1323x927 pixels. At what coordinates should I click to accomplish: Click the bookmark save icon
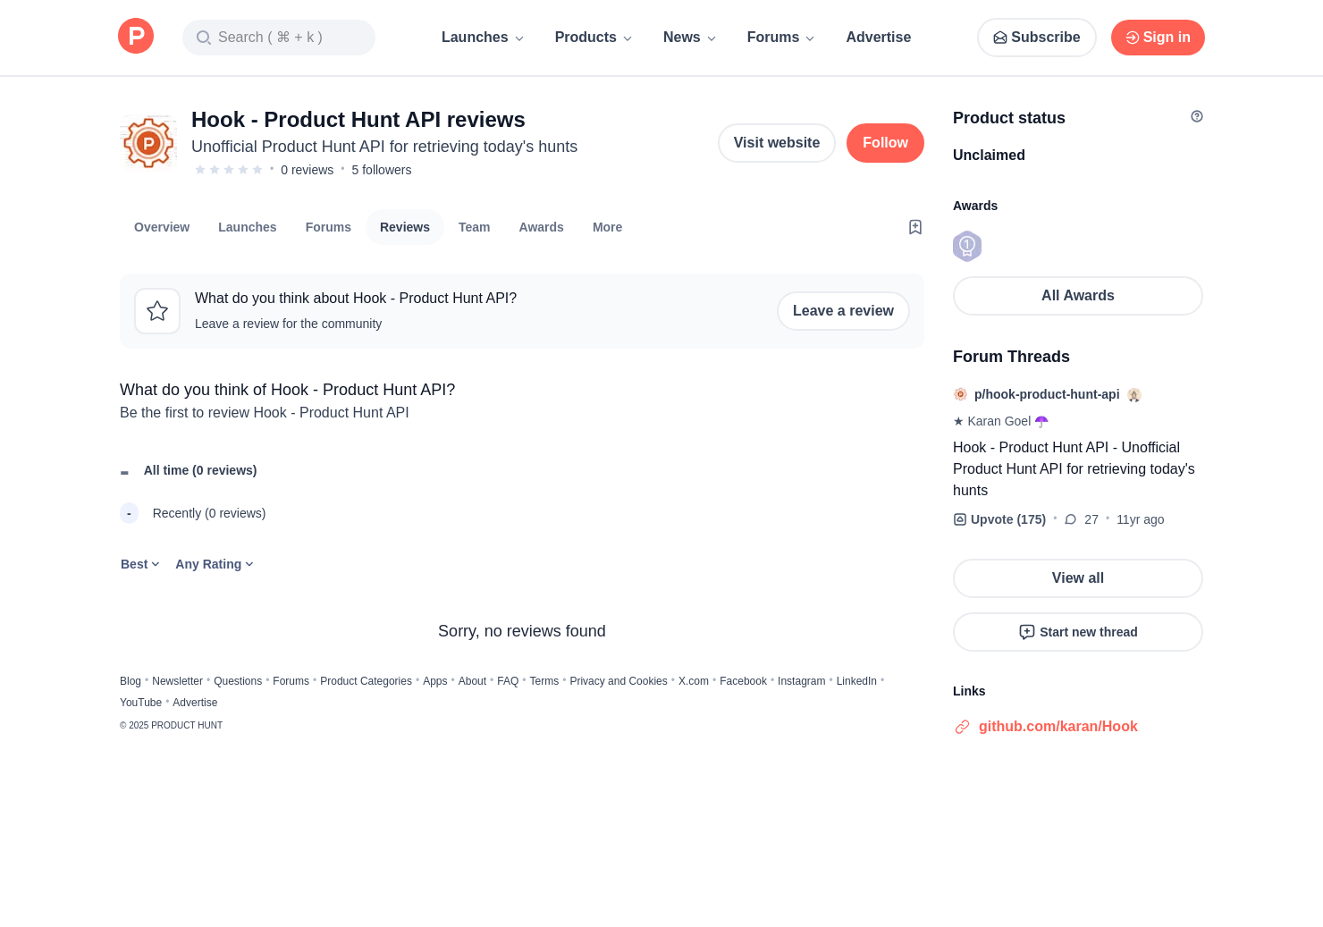coord(915,227)
